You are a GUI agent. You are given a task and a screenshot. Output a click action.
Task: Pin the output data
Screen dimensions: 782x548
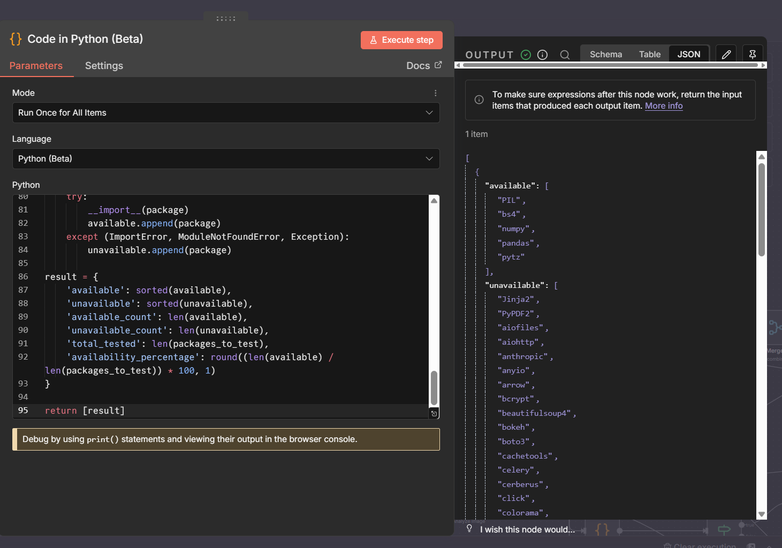[752, 55]
